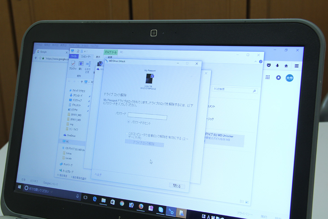
Task: Click the Task View taskbar icon
Action: (x=85, y=197)
